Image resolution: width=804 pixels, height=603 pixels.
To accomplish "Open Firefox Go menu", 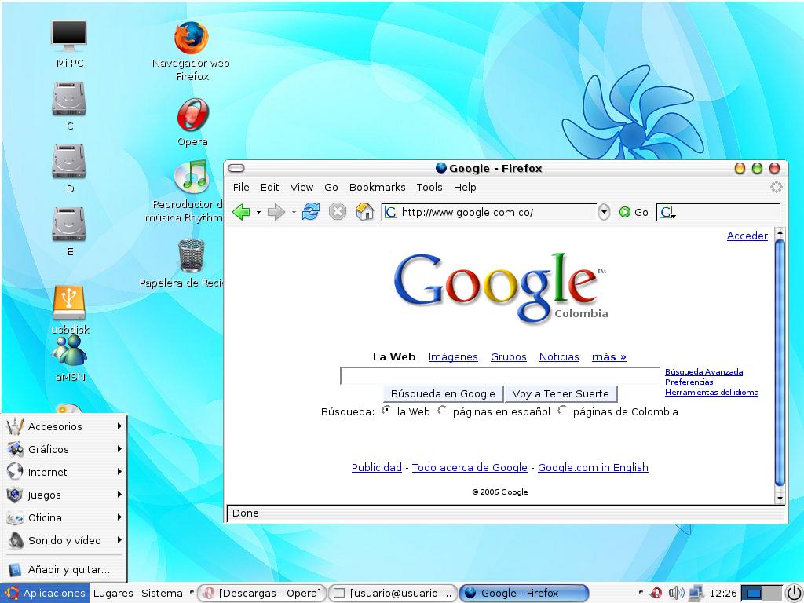I will (x=331, y=187).
